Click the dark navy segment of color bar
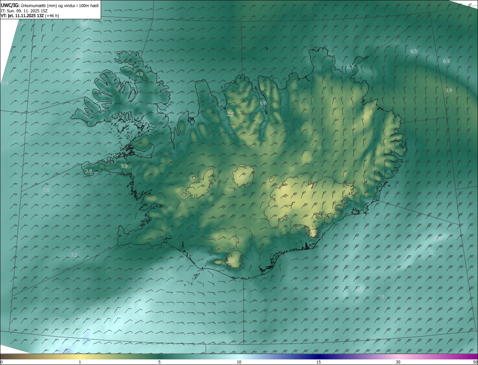The image size is (478, 365). pos(319,356)
